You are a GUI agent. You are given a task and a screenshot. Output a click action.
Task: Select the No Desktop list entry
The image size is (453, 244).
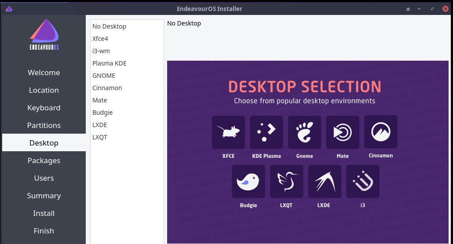click(109, 26)
